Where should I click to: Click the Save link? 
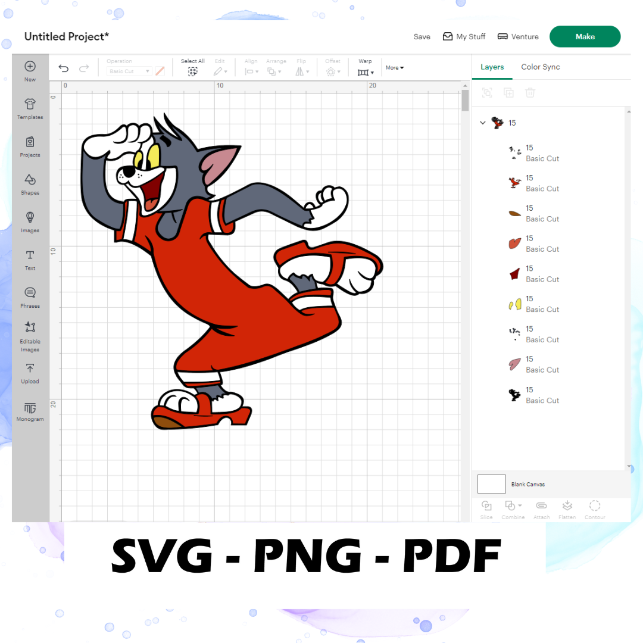[422, 36]
